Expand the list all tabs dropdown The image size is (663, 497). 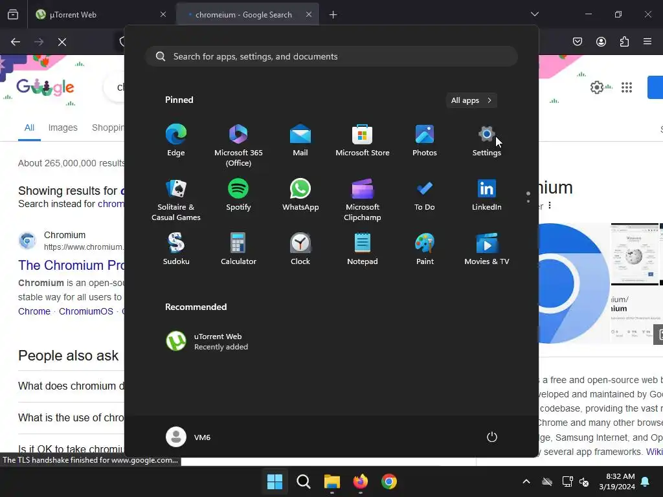(x=535, y=14)
